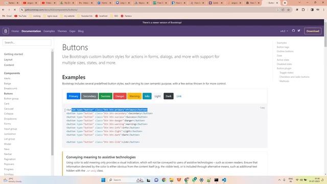The width and height of the screenshot is (327, 184).
Task: Open the browser extensions puzzle icon
Action: (303, 10)
